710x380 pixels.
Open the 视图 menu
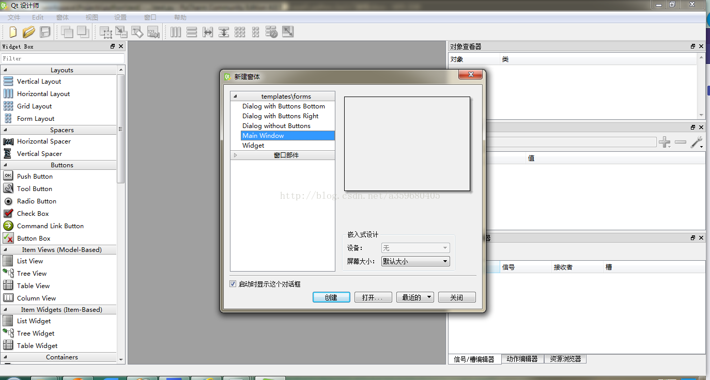pyautogui.click(x=92, y=18)
